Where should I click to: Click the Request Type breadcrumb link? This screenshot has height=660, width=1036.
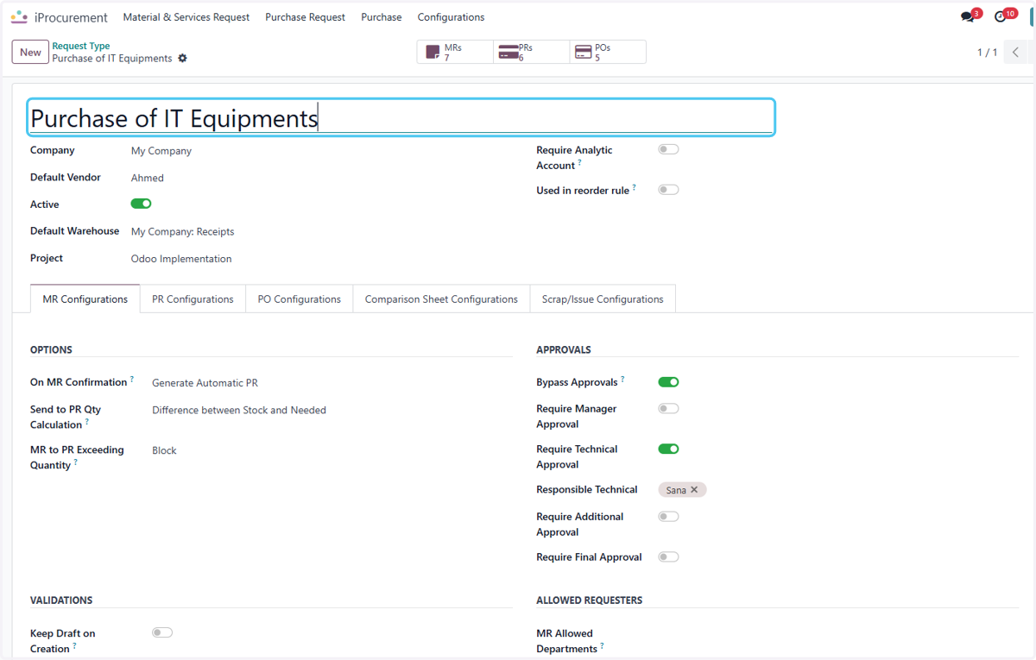(81, 47)
